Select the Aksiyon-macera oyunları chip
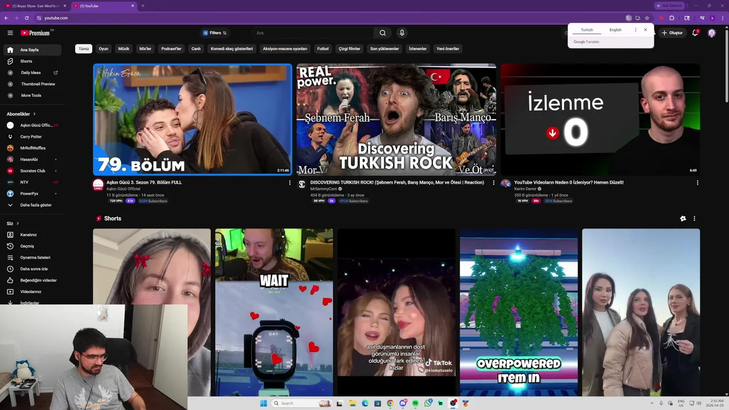This screenshot has width=729, height=410. [285, 49]
